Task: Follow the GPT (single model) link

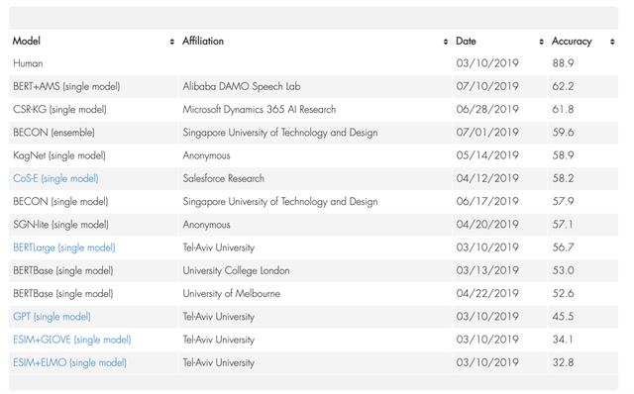Action: tap(52, 317)
